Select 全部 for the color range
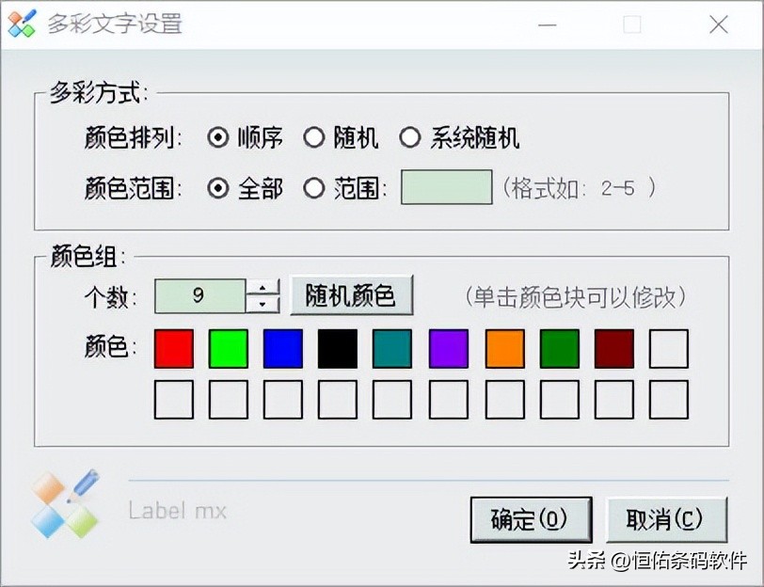Viewport: 764px width, 587px height. pyautogui.click(x=217, y=188)
